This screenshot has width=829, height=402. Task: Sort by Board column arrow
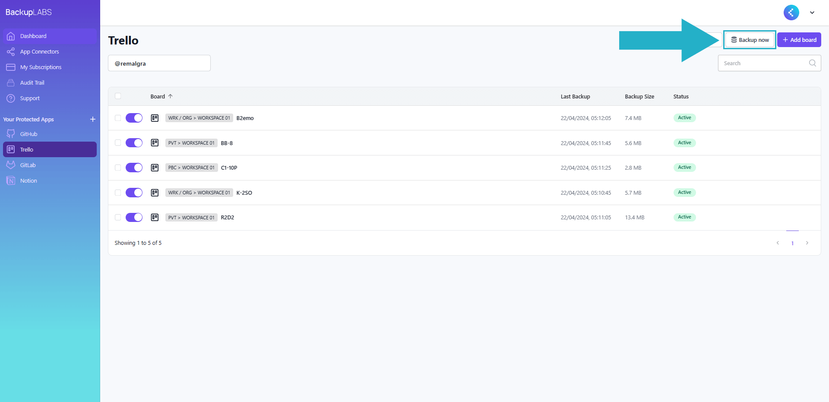tap(171, 96)
